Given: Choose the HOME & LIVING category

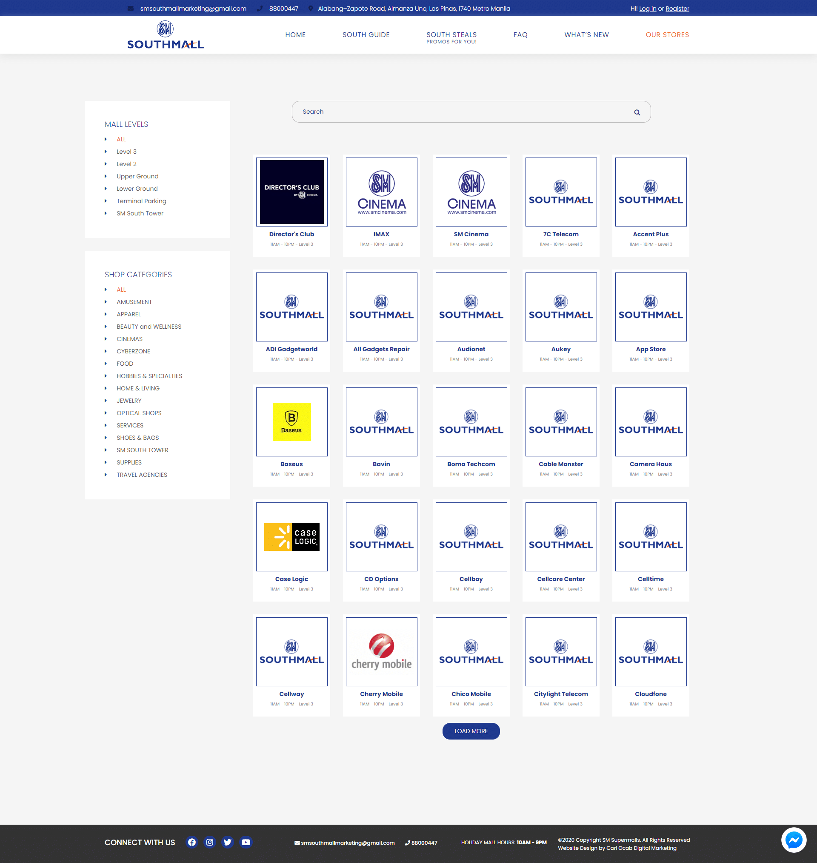Looking at the screenshot, I should (138, 388).
